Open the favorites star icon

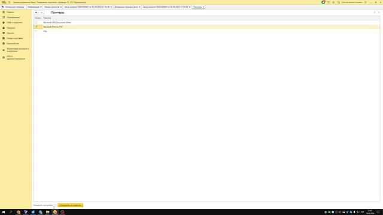tap(333, 2)
